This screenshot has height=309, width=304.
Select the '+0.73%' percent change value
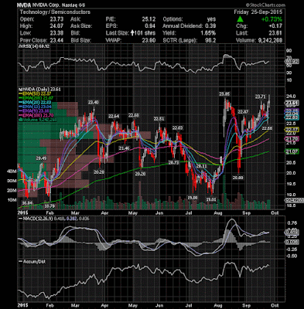(x=272, y=19)
